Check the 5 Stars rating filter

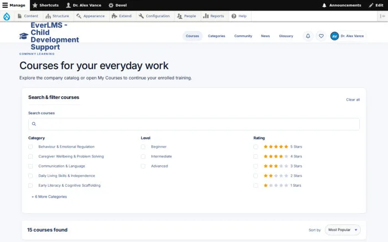(256, 147)
